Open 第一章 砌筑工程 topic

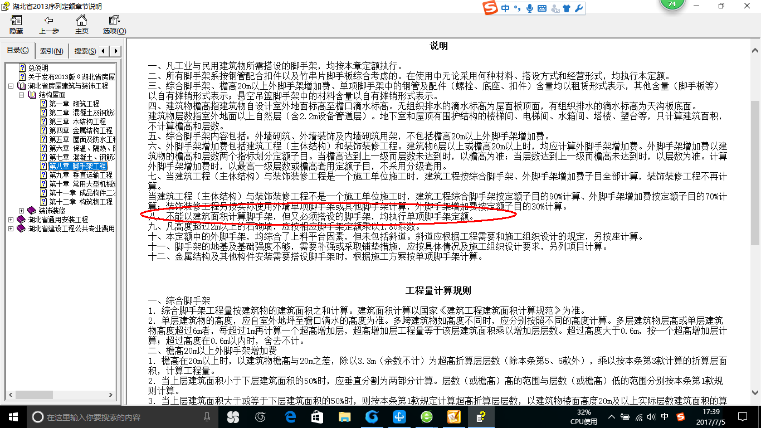(x=74, y=104)
